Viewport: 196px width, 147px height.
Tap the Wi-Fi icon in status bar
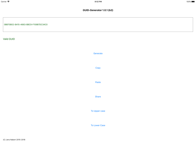click(9, 1)
